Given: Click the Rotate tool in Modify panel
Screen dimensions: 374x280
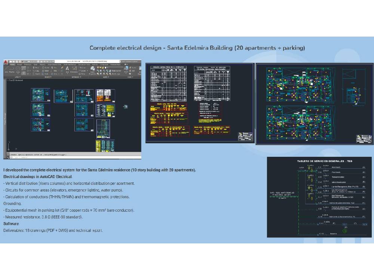Looking at the screenshot, I should (x=45, y=68).
